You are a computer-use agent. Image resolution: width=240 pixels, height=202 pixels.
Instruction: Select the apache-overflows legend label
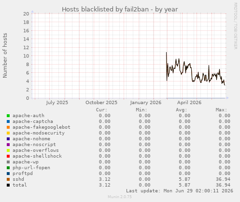(36, 150)
